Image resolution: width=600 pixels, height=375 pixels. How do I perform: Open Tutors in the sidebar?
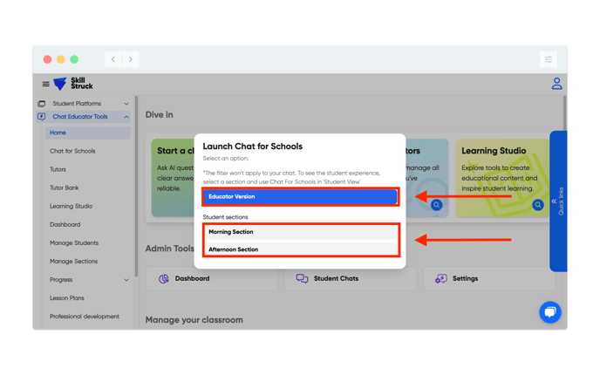pos(58,169)
